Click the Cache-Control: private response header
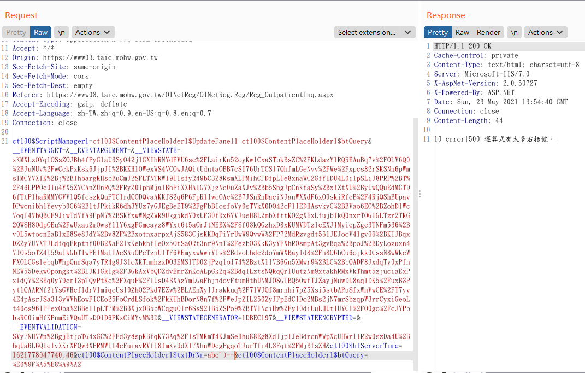 [x=476, y=55]
